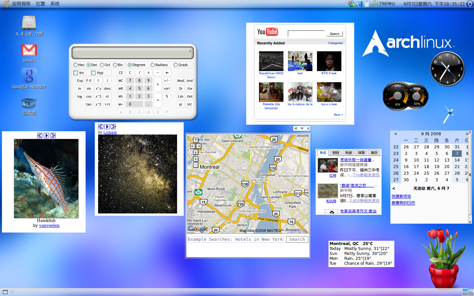Image resolution: width=474 pixels, height=296 pixels.
Task: Switch to 财经 news tab
Action: [x=336, y=153]
